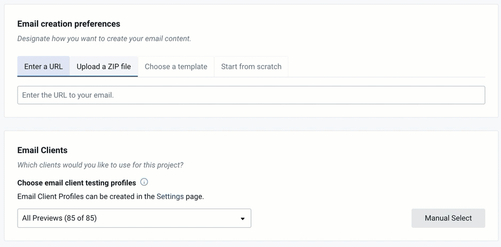Switch to Start from scratch tab
The height and width of the screenshot is (247, 501).
coord(251,67)
